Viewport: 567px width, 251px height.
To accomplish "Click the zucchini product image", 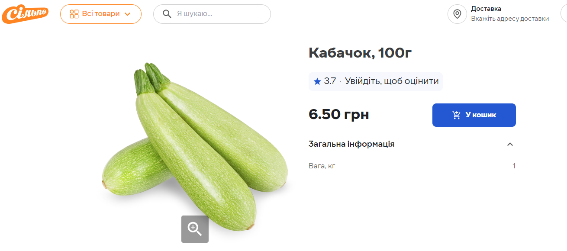I will point(195,143).
